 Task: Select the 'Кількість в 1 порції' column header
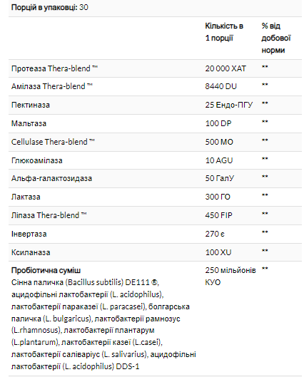pos(224,32)
